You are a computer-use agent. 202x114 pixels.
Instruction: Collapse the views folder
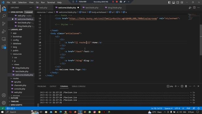click(16, 65)
